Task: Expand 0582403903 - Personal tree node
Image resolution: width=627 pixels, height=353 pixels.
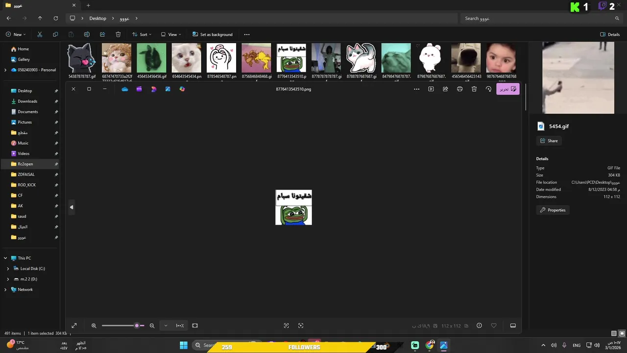Action: point(5,70)
